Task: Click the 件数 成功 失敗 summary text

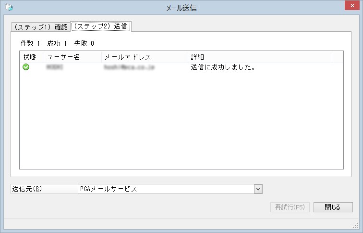Action: (x=58, y=43)
